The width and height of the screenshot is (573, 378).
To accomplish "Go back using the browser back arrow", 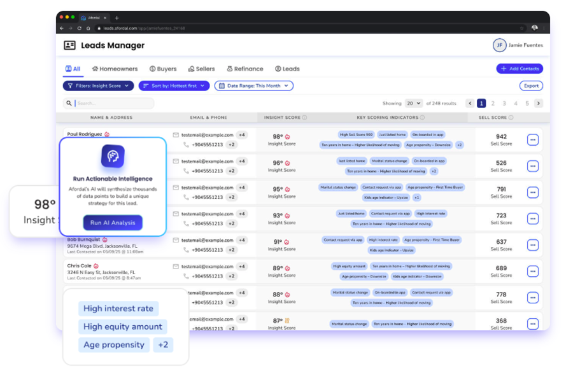I will click(62, 28).
